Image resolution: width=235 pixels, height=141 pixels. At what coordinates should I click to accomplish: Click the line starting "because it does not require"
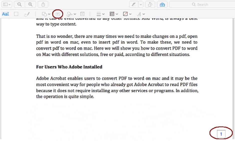click(117, 90)
